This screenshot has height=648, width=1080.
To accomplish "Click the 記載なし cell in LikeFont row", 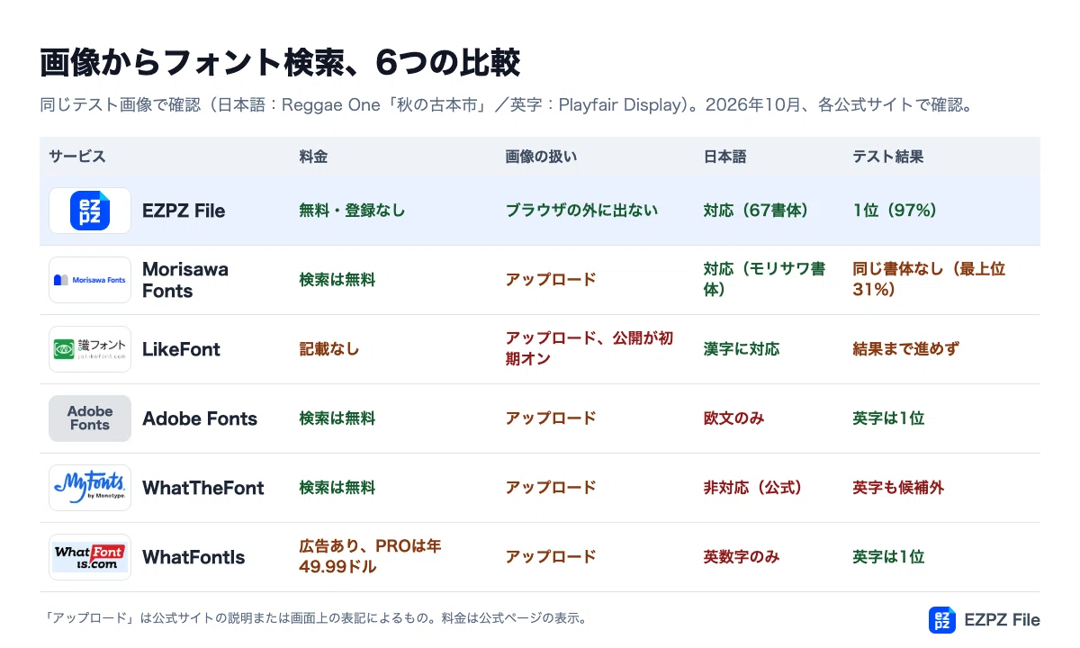I will [x=329, y=349].
